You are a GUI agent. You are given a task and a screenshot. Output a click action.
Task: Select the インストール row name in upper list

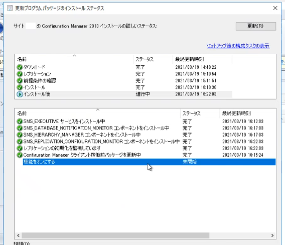34,87
